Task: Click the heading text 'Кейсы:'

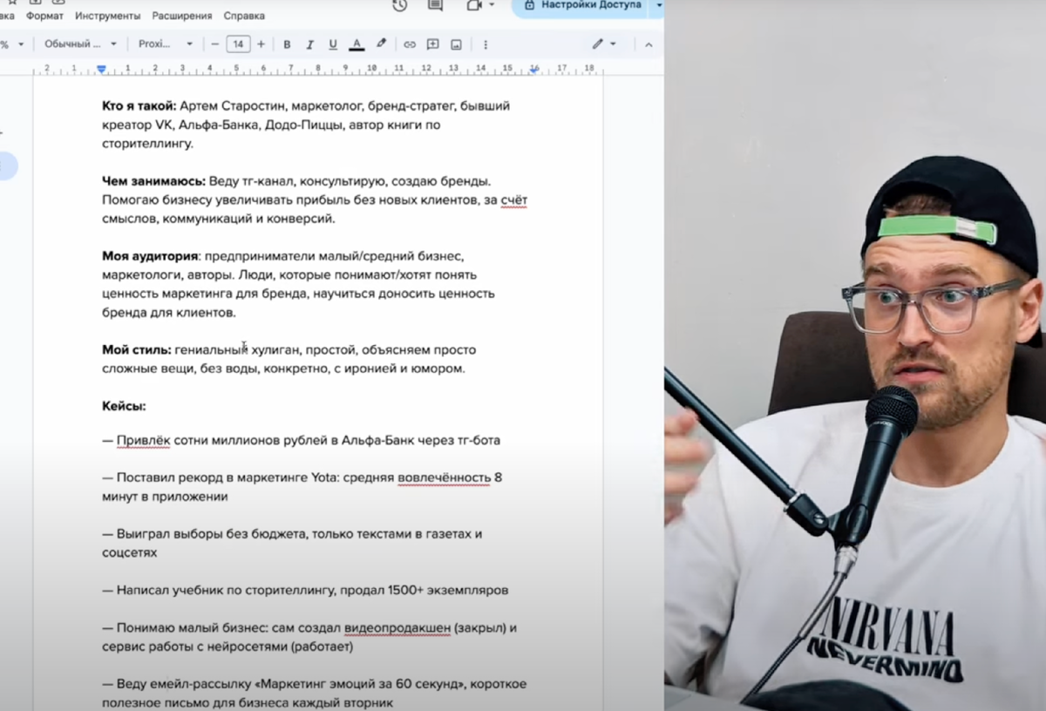Action: 124,406
